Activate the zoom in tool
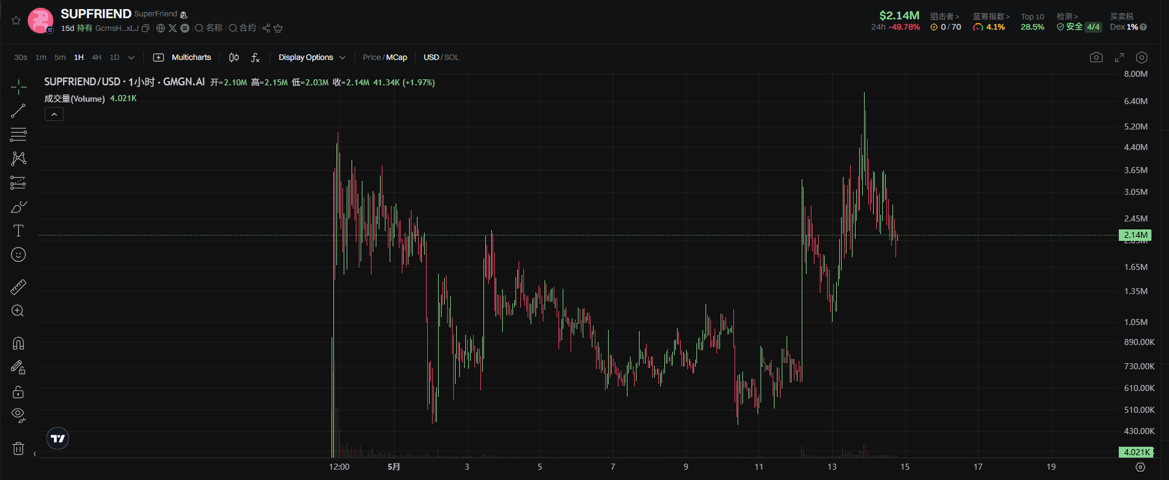The width and height of the screenshot is (1169, 480). (x=19, y=311)
